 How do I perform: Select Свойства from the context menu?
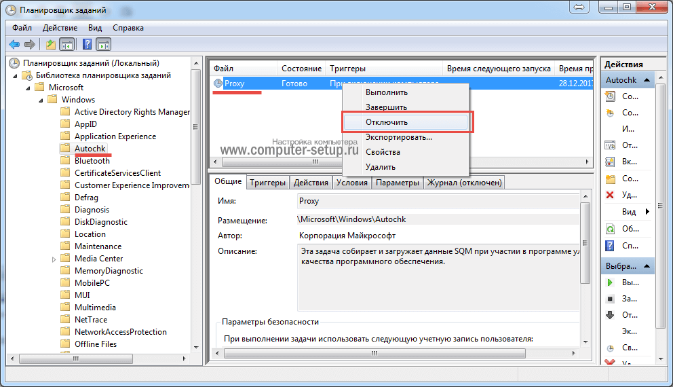[x=383, y=152]
